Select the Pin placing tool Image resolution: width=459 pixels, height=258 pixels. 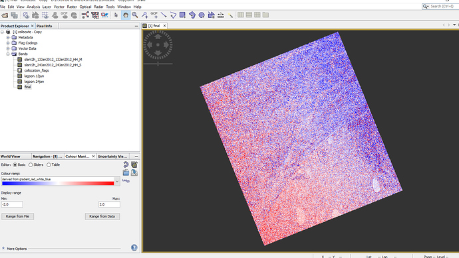[144, 15]
